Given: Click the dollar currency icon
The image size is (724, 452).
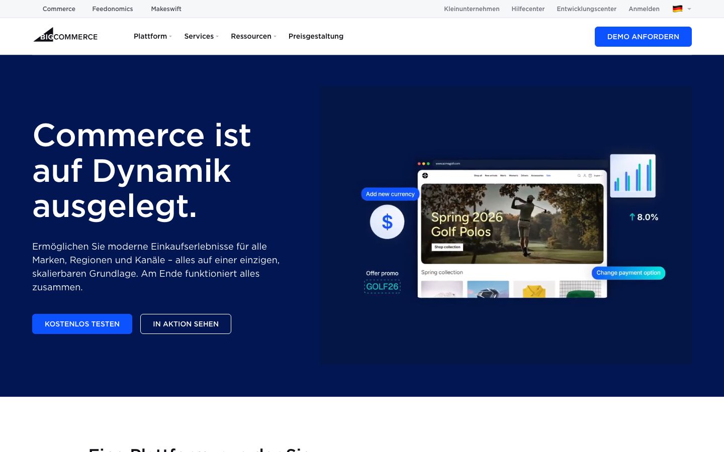Looking at the screenshot, I should click(387, 221).
